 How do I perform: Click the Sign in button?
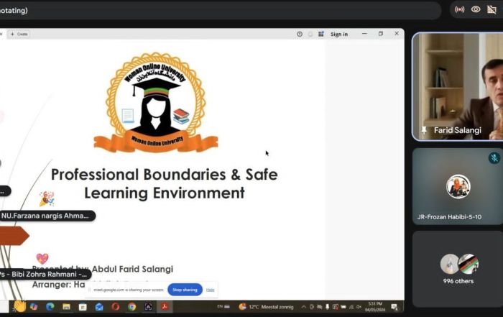[339, 34]
